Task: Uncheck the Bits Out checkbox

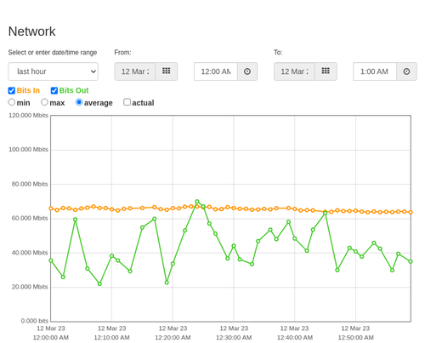Action: pos(54,90)
